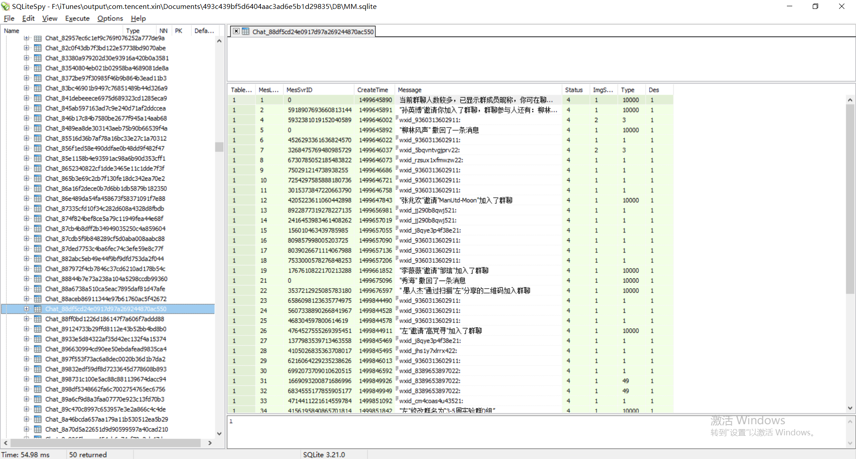The height and width of the screenshot is (459, 856).
Task: Expand table Chat_8652340822cf1dde3465e11c1dde7f3f
Action: [27, 168]
